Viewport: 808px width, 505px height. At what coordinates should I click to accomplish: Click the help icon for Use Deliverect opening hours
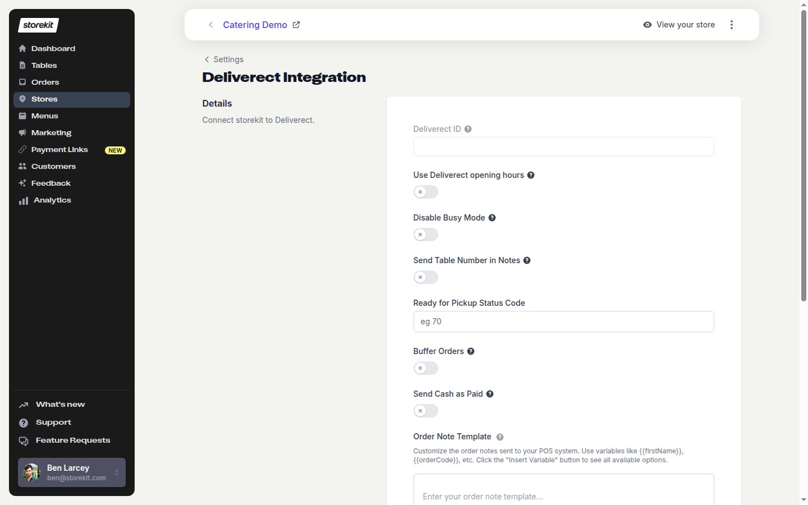531,175
